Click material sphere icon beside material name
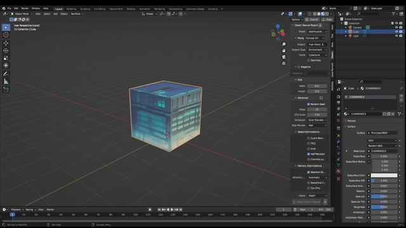The image size is (406, 228). (x=345, y=114)
